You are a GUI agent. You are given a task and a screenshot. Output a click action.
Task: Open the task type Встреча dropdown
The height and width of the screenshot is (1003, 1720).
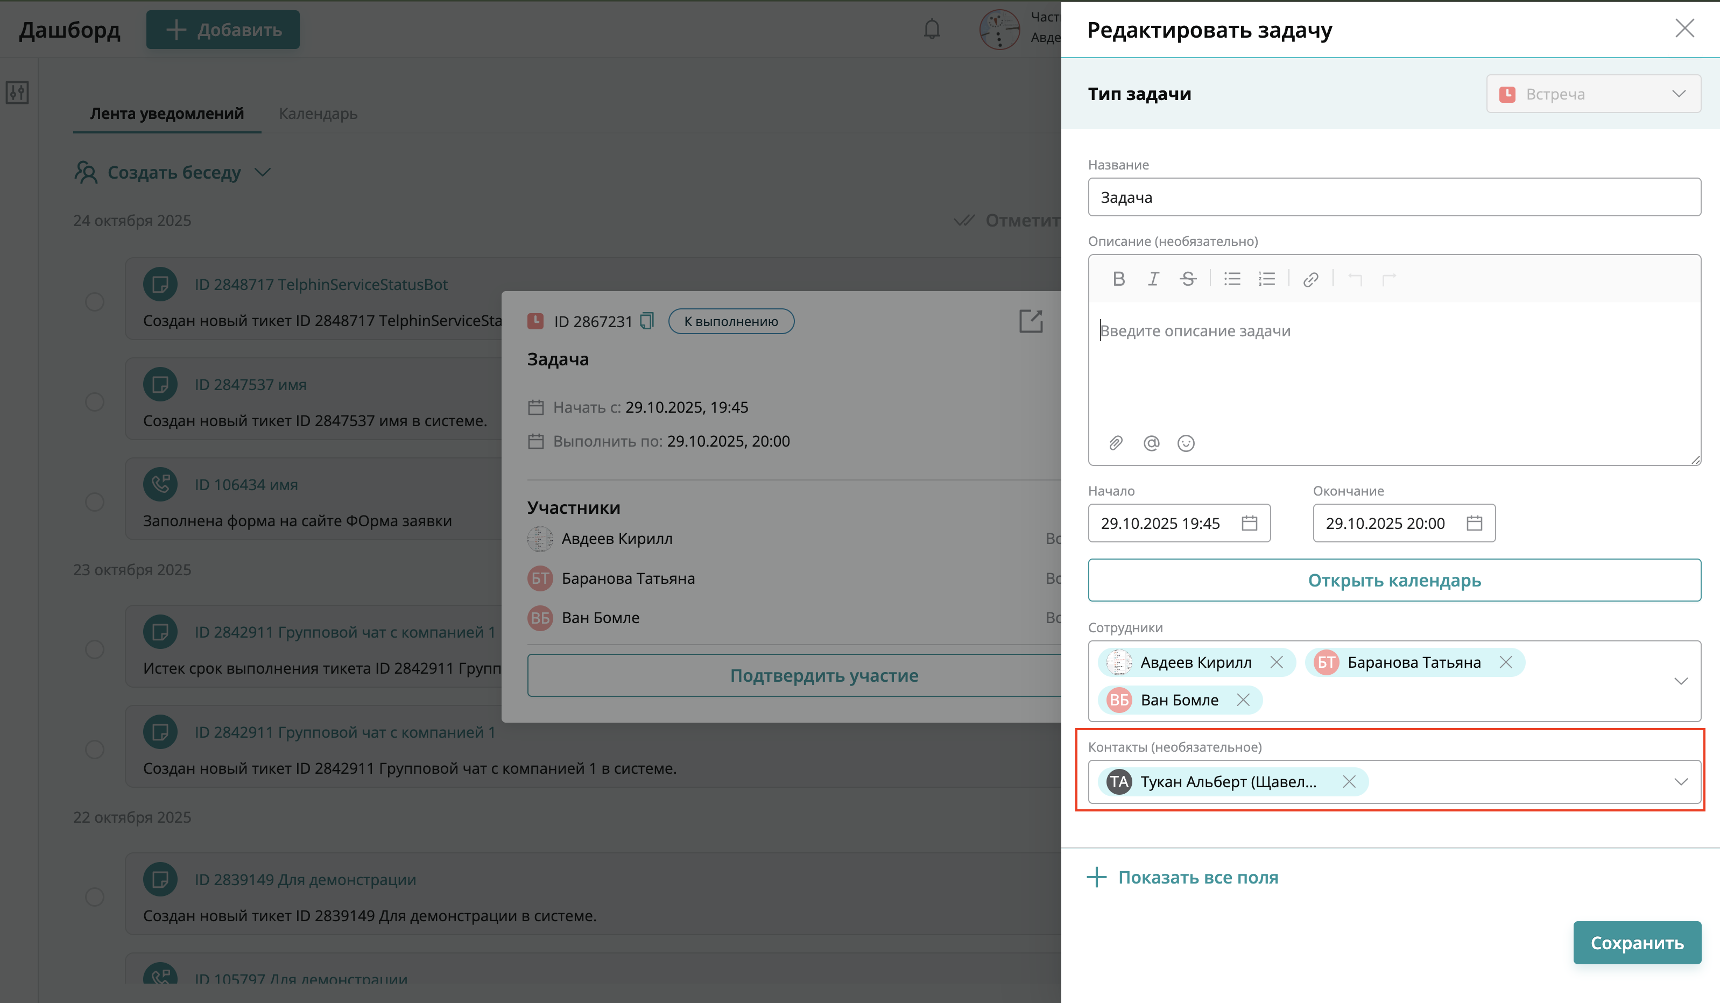[x=1593, y=94]
